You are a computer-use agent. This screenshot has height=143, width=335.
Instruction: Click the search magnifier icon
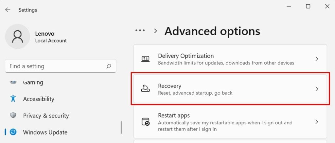click(x=109, y=66)
